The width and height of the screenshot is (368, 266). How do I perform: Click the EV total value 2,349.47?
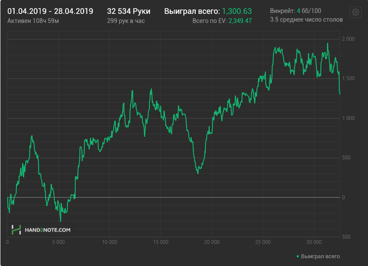tap(240, 21)
